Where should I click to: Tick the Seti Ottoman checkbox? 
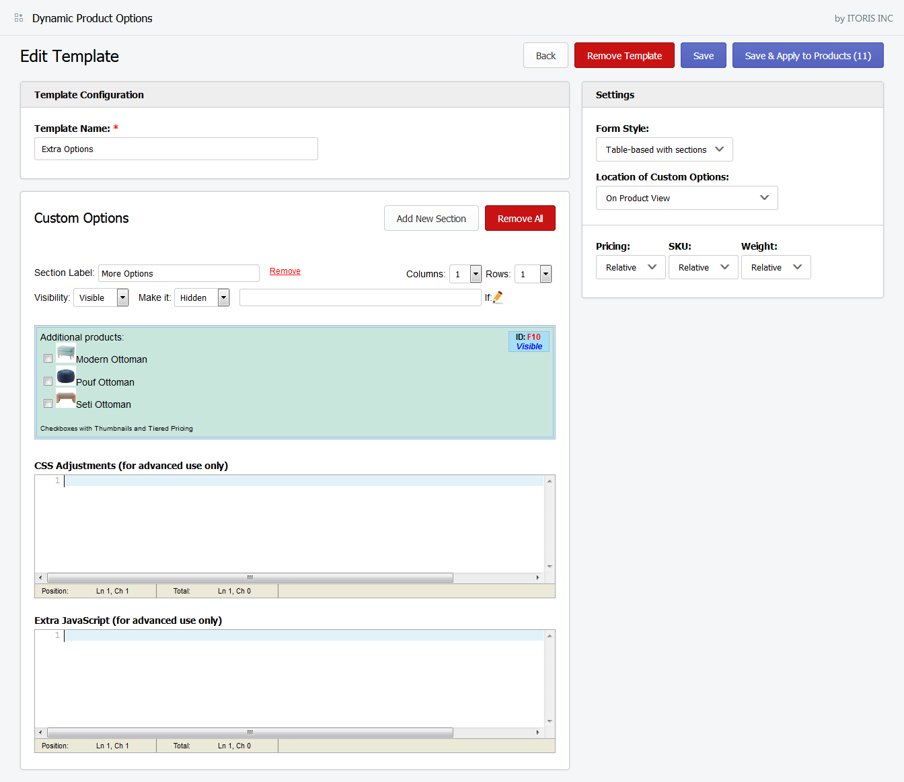point(48,404)
